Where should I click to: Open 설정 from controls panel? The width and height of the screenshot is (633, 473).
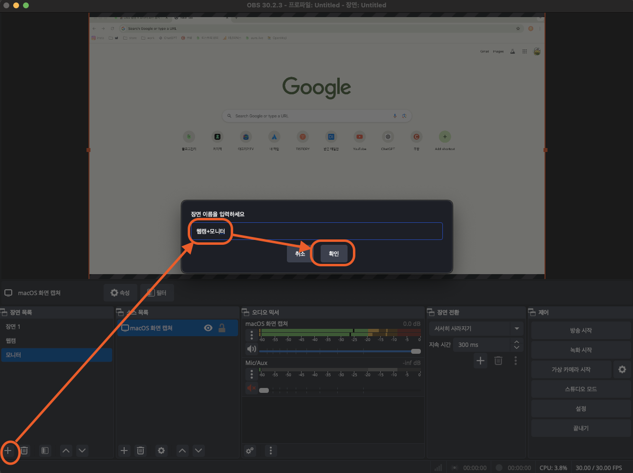point(581,408)
